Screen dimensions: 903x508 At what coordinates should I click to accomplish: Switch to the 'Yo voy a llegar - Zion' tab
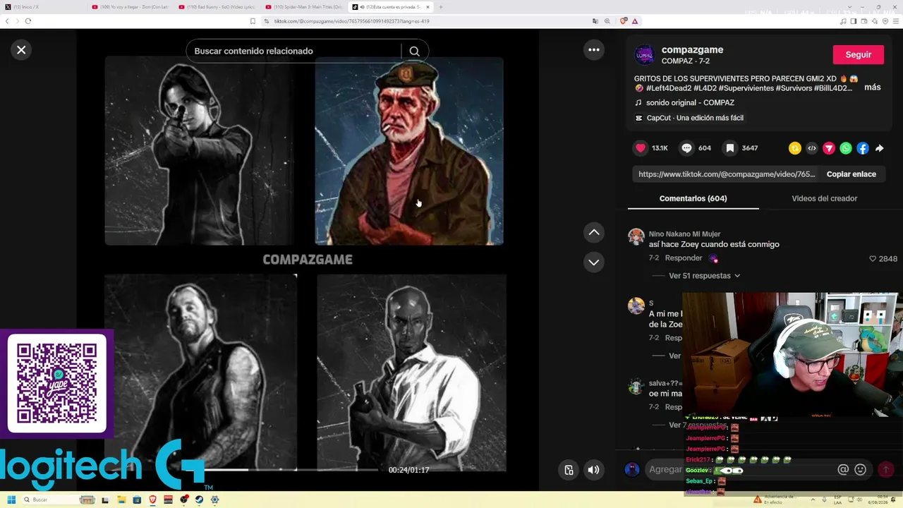click(131, 7)
